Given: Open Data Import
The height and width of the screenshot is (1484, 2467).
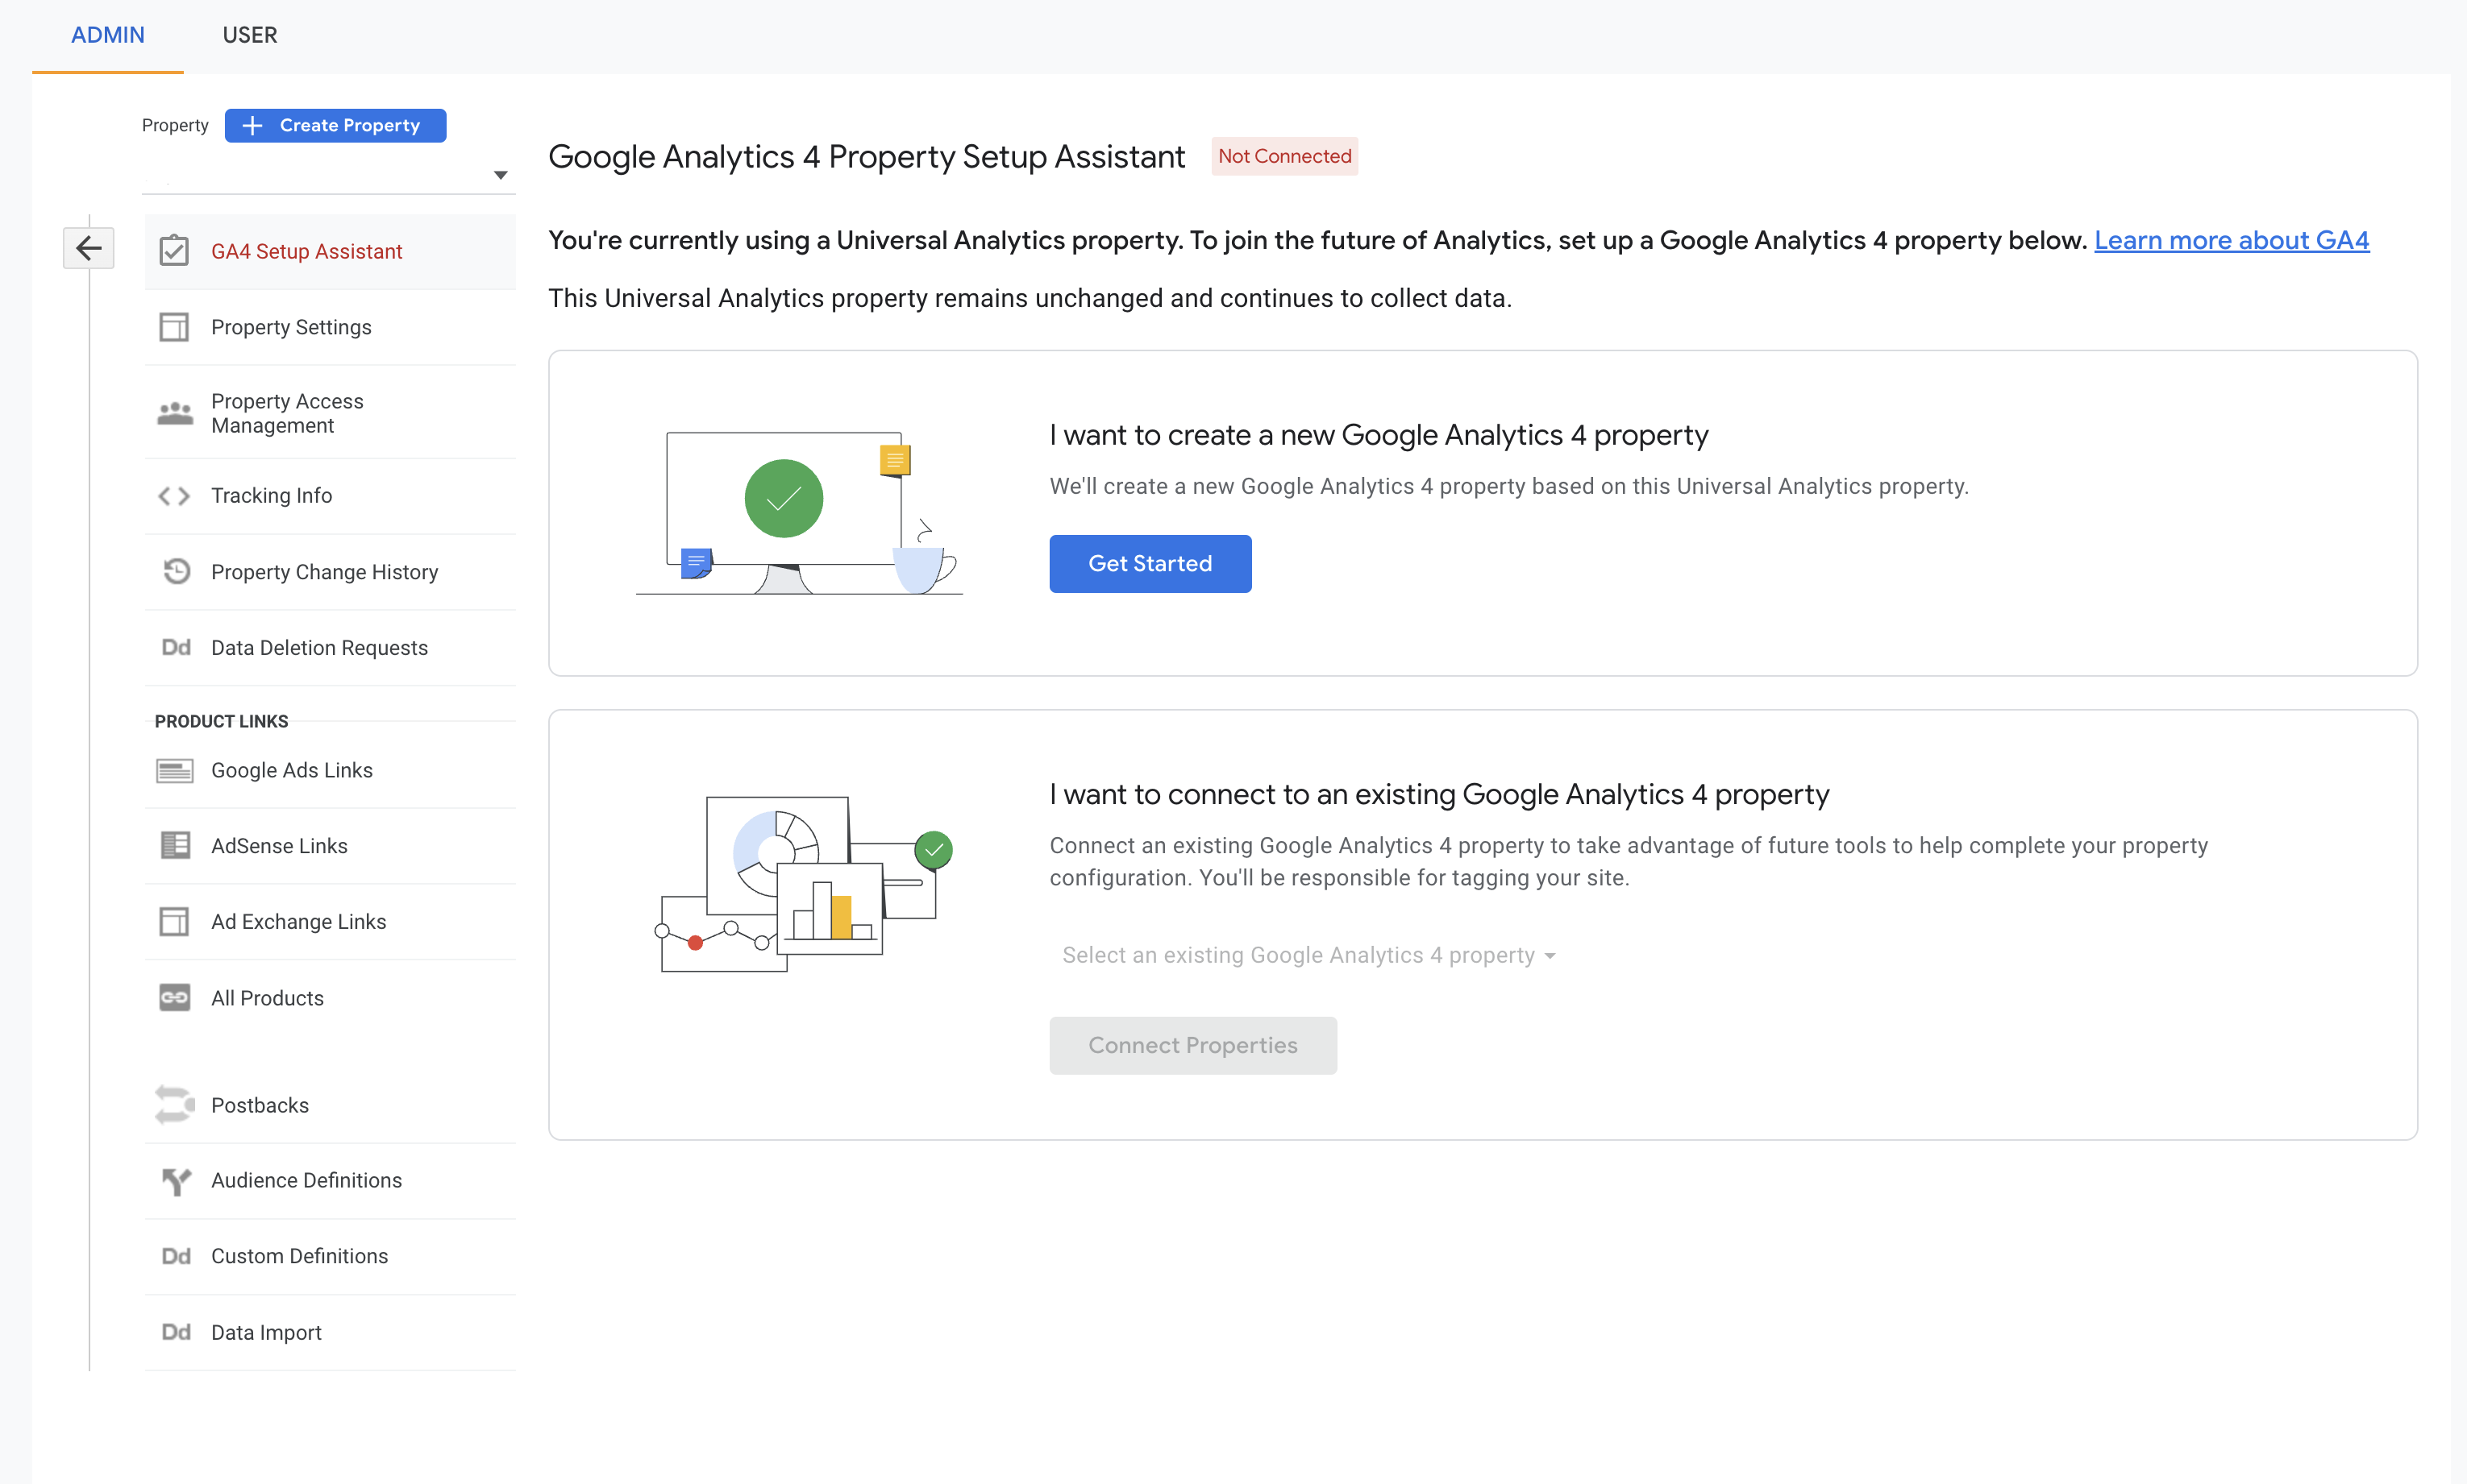Looking at the screenshot, I should [x=330, y=1333].
